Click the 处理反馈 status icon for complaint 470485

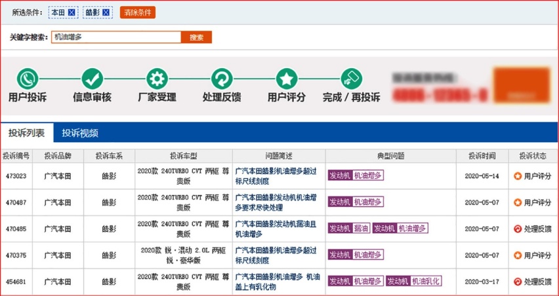[518, 229]
